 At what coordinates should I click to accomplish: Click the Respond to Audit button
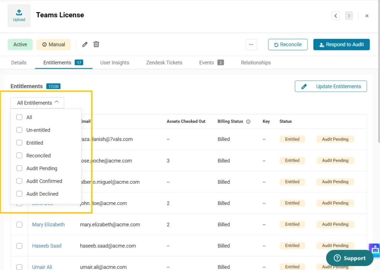(341, 45)
